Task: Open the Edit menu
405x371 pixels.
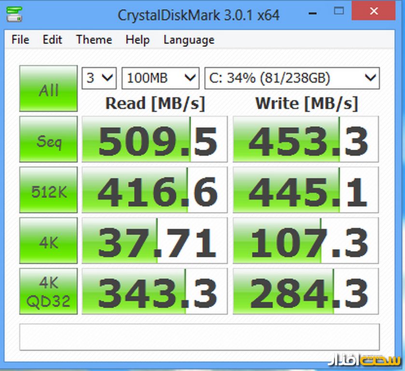Action: 53,40
